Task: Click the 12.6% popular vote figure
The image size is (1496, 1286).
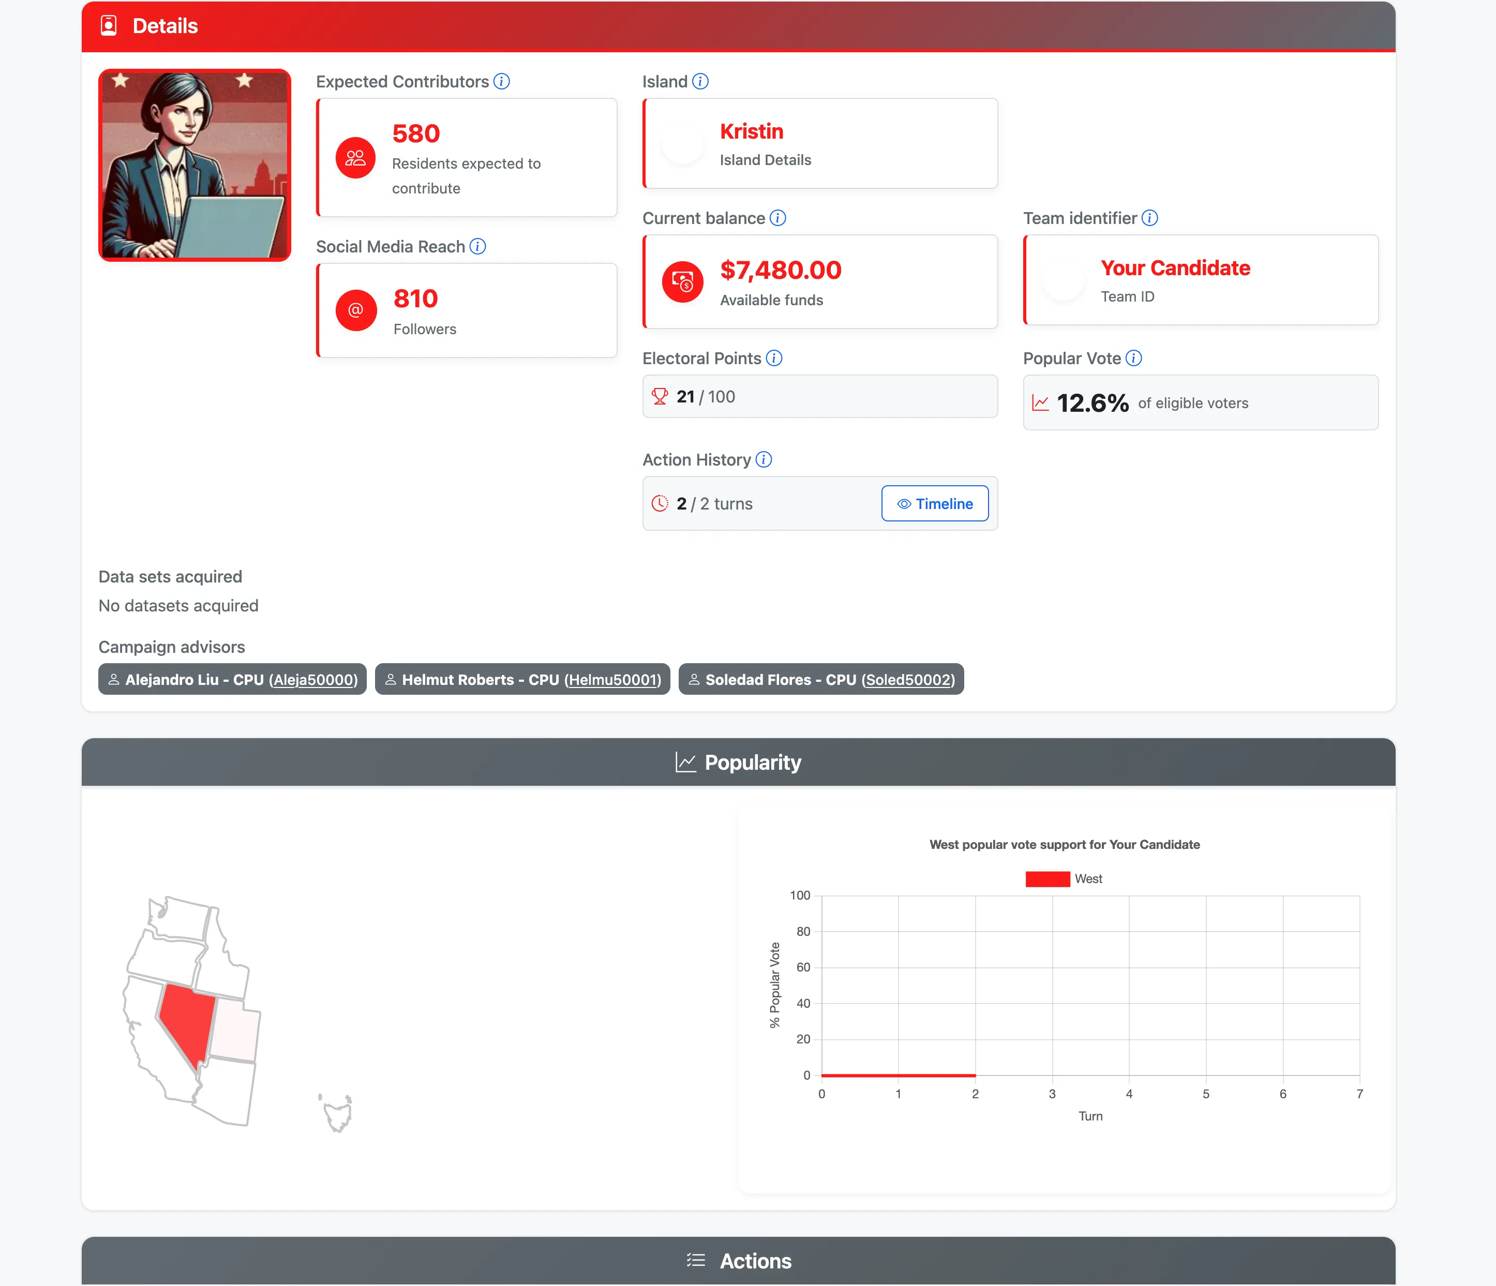Action: (1093, 403)
